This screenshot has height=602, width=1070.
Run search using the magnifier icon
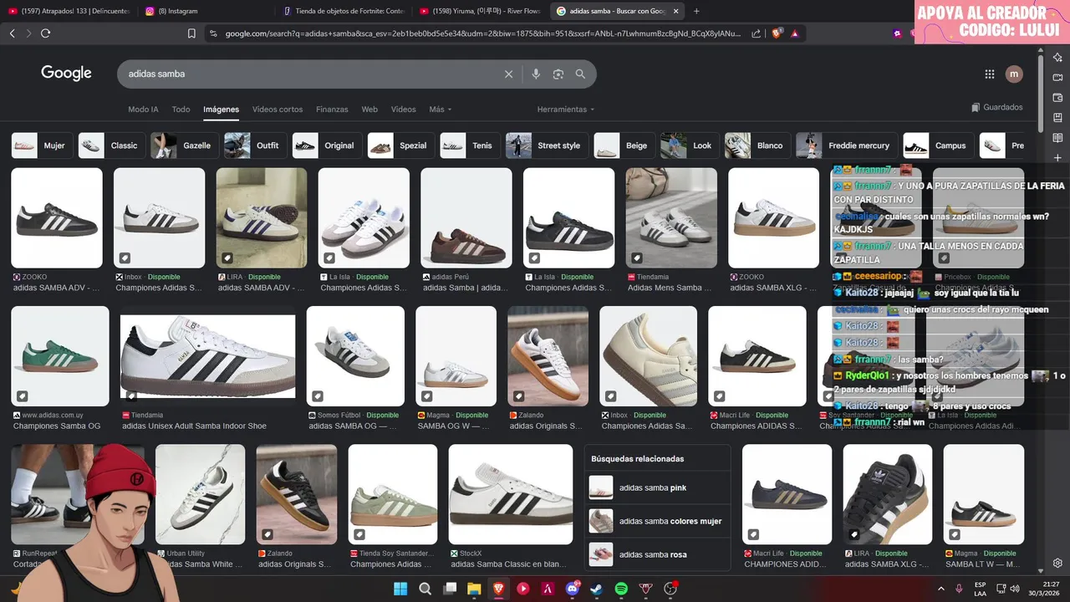tap(581, 74)
